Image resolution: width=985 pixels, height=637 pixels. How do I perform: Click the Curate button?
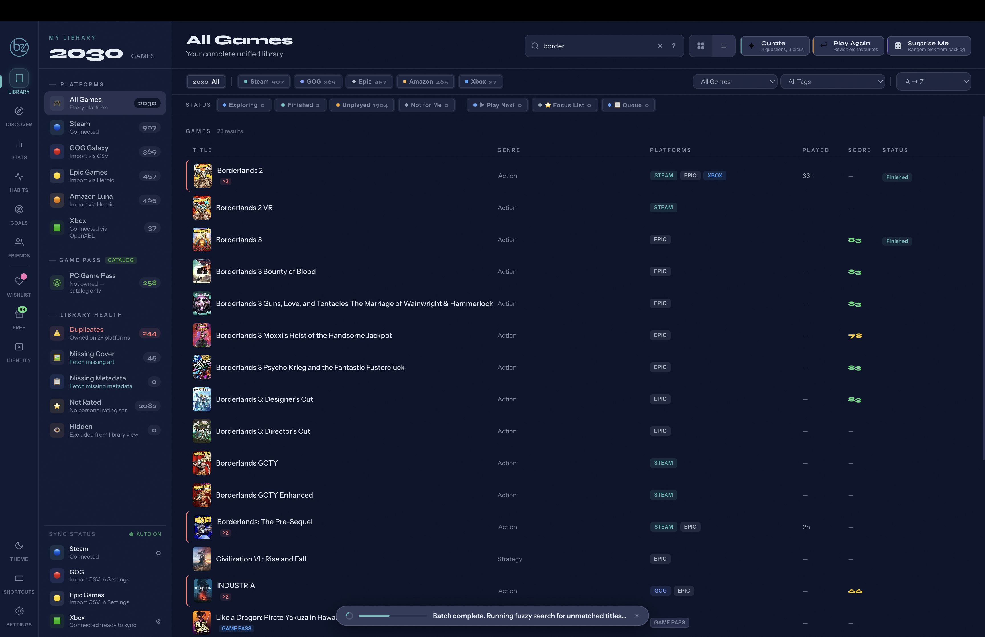click(x=775, y=46)
